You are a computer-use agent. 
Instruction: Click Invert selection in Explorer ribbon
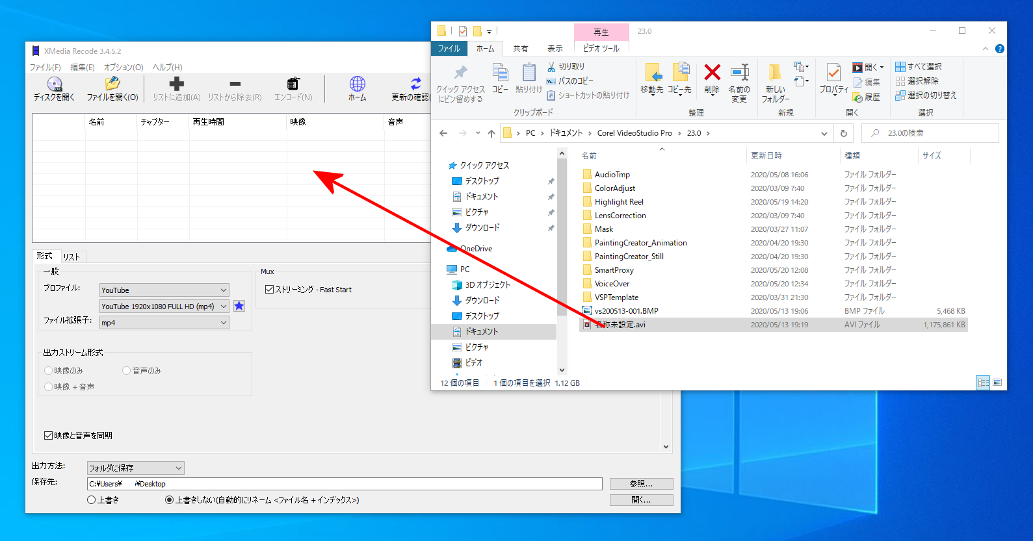(x=926, y=95)
